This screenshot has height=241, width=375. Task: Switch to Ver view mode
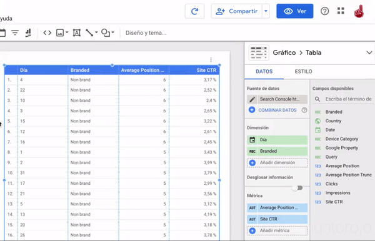[x=294, y=11]
